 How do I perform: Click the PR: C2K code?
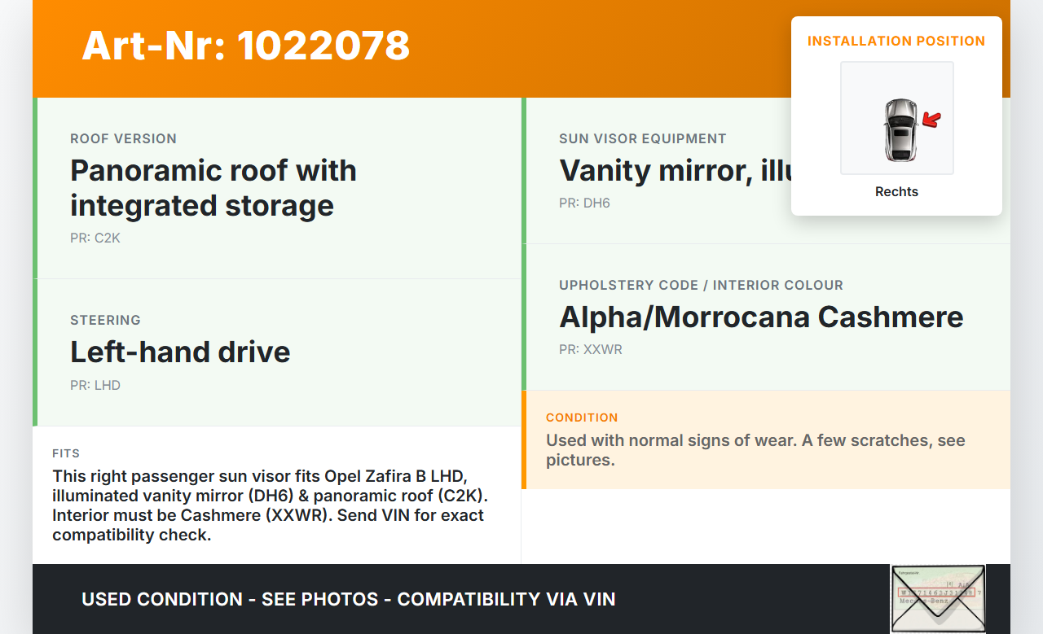click(95, 238)
